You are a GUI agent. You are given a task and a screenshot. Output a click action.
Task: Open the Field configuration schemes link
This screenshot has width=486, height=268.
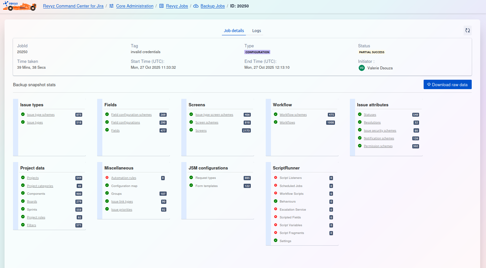click(131, 115)
